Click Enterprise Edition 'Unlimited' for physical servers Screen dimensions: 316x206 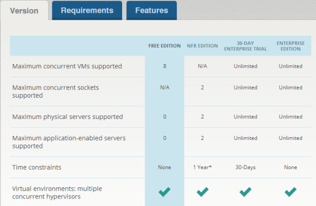pos(290,117)
